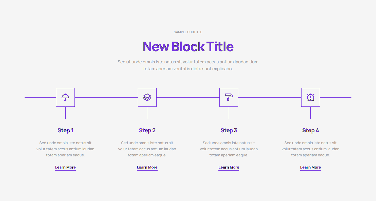
Task: Follow the Learn More link under Step 3
Action: pos(229,167)
